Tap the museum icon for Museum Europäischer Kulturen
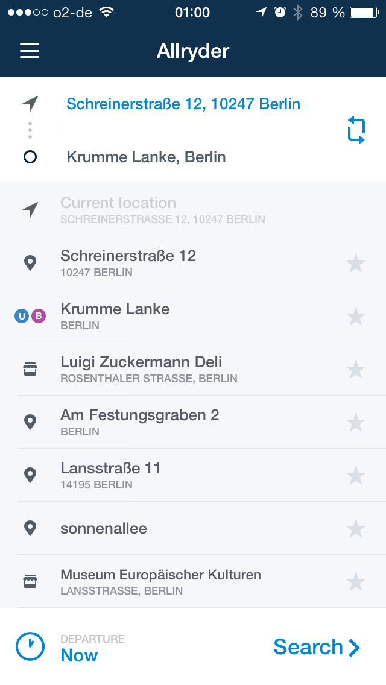This screenshot has height=685, width=386. (30, 581)
